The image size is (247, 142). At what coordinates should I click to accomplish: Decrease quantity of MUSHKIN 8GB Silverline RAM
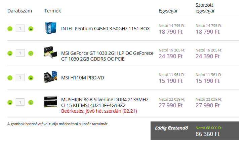(x=10, y=103)
